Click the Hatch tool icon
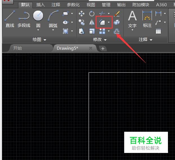 pos(65,31)
